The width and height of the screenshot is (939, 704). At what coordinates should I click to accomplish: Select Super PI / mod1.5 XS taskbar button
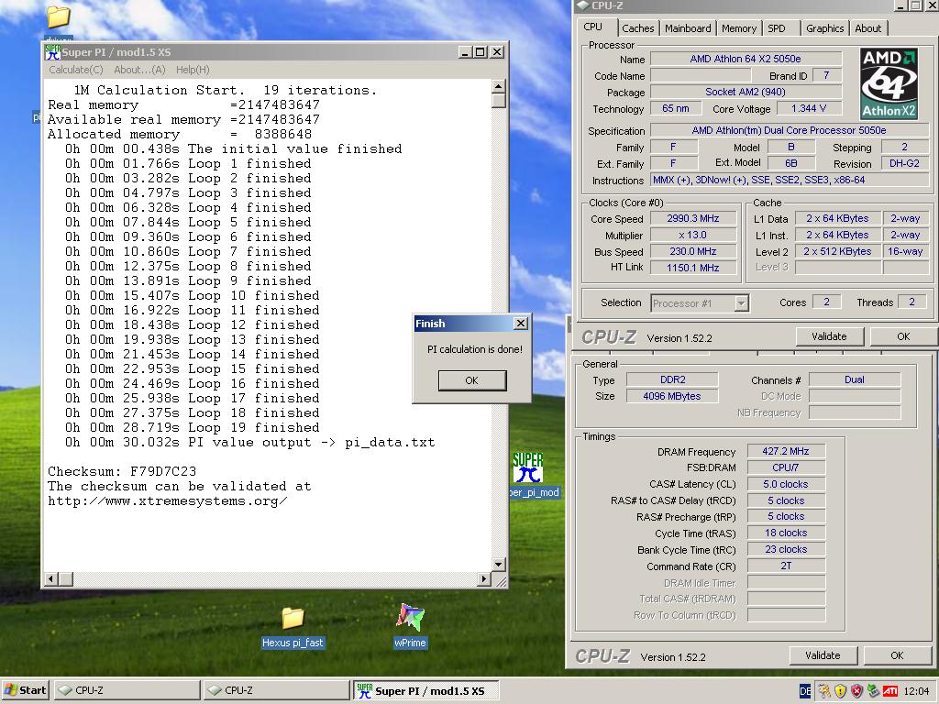pyautogui.click(x=425, y=690)
